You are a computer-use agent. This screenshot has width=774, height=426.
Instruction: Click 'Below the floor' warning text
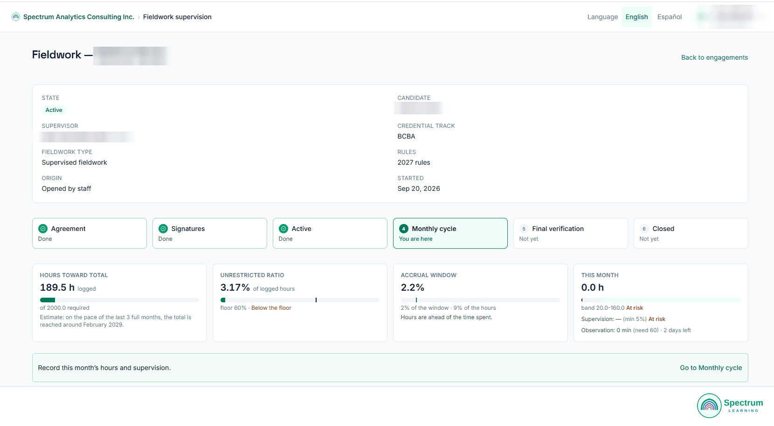pyautogui.click(x=271, y=308)
